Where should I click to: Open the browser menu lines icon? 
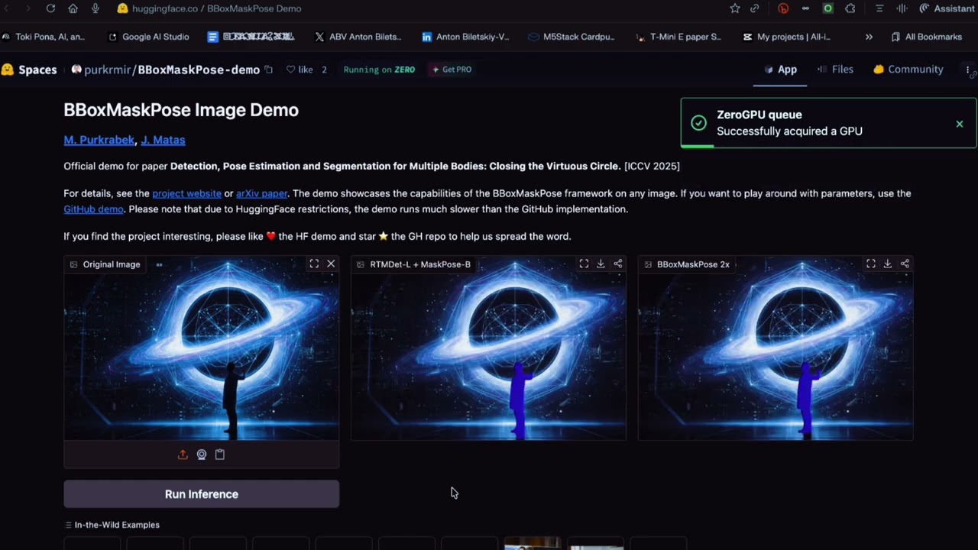point(879,8)
